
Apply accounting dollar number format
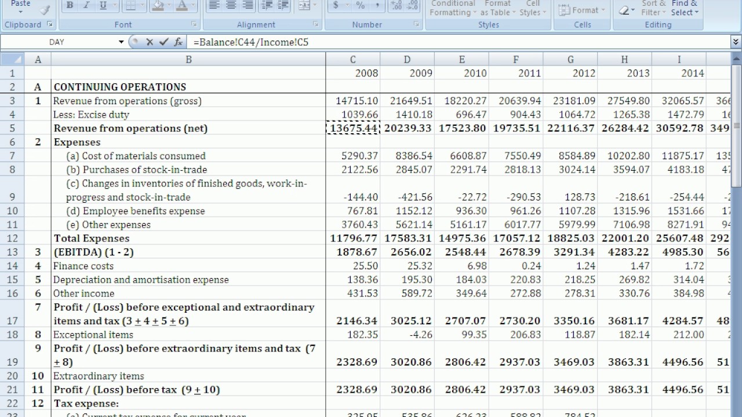[336, 6]
